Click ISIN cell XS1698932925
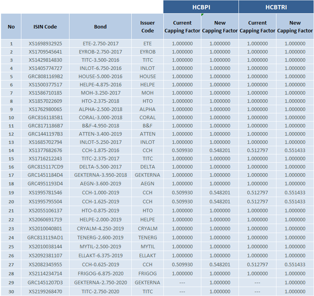Image resolution: width=314 pixels, height=296 pixels. pyautogui.click(x=45, y=43)
